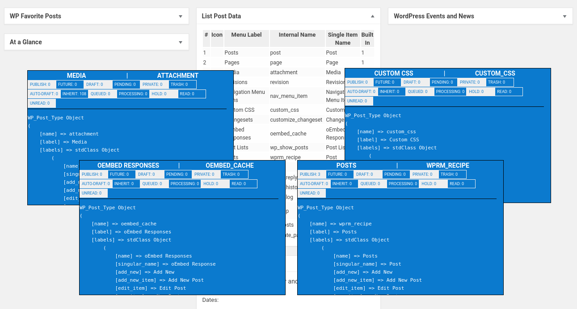
Task: Select the 'wp_show_posts' internal name cell
Action: (297, 148)
